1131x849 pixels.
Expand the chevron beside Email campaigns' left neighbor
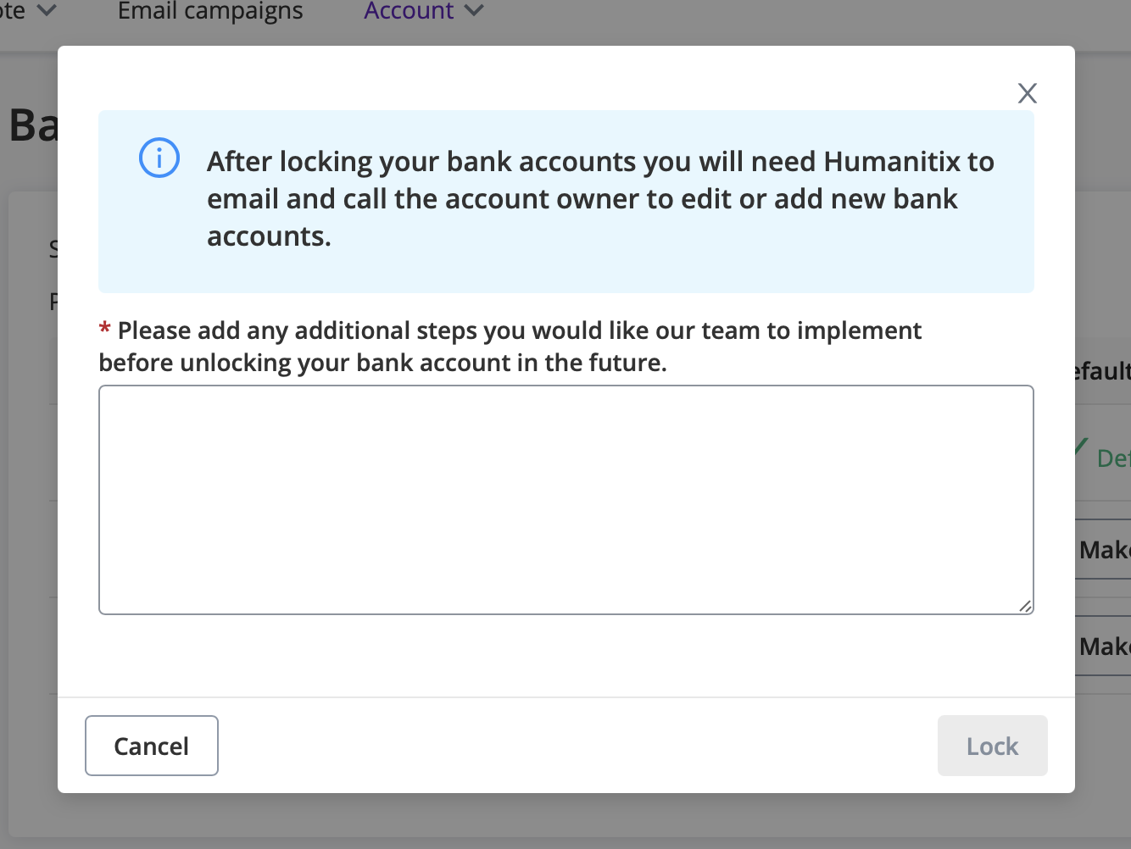47,11
